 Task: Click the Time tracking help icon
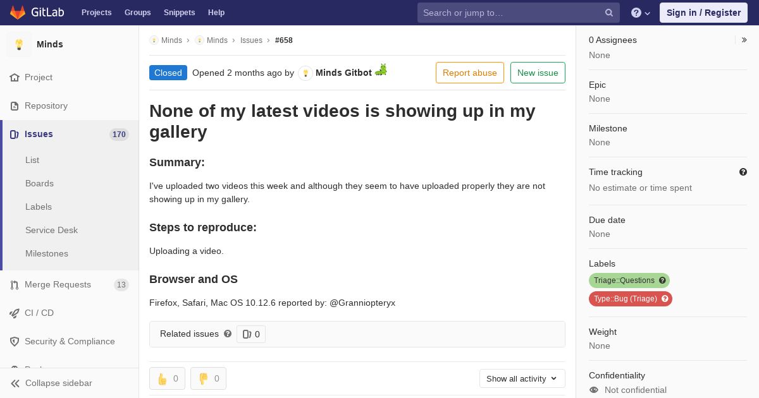tap(743, 172)
